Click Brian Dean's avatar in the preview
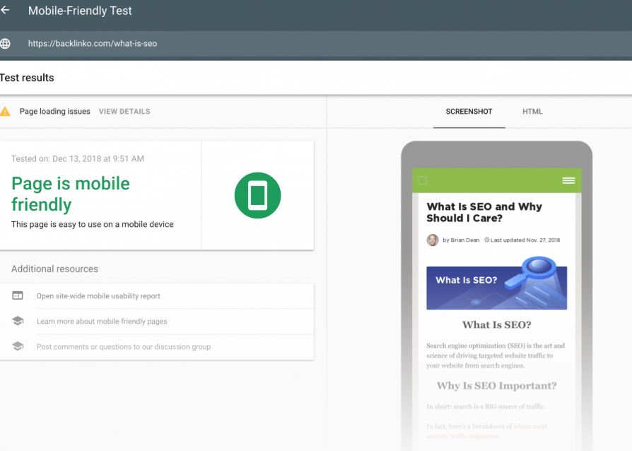The width and height of the screenshot is (632, 451). [x=433, y=240]
